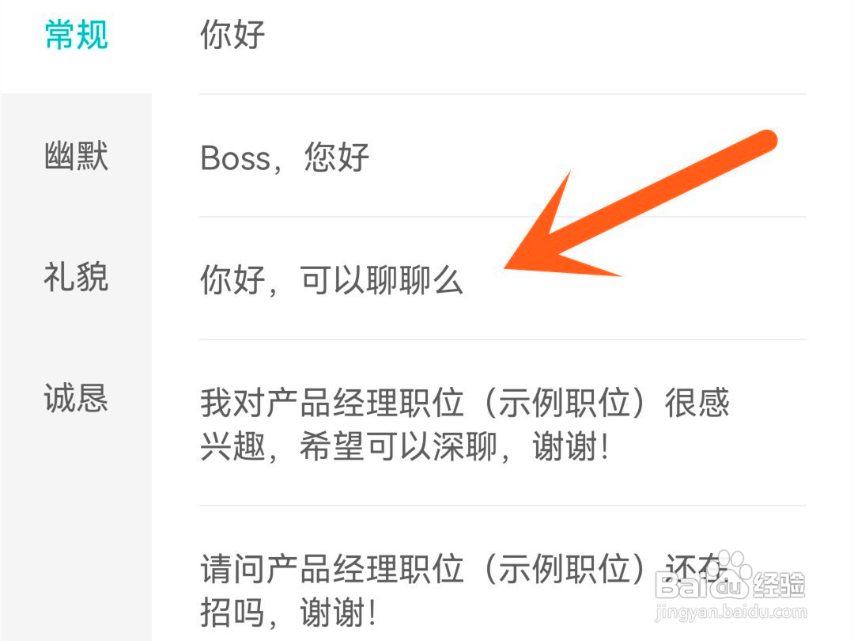Click the orange arrow's rounded tail end
854x641 pixels.
click(765, 141)
